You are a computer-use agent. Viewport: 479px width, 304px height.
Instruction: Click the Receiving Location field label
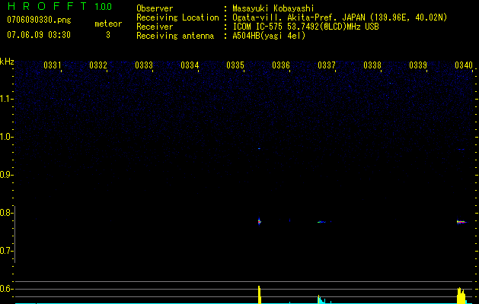[177, 17]
